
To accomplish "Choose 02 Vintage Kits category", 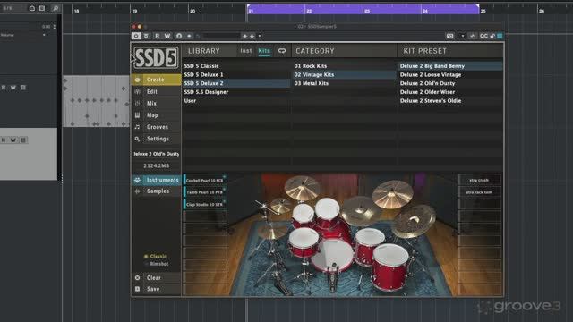I will coord(344,75).
